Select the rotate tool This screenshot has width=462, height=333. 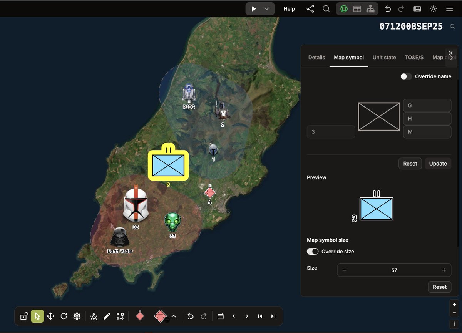64,316
